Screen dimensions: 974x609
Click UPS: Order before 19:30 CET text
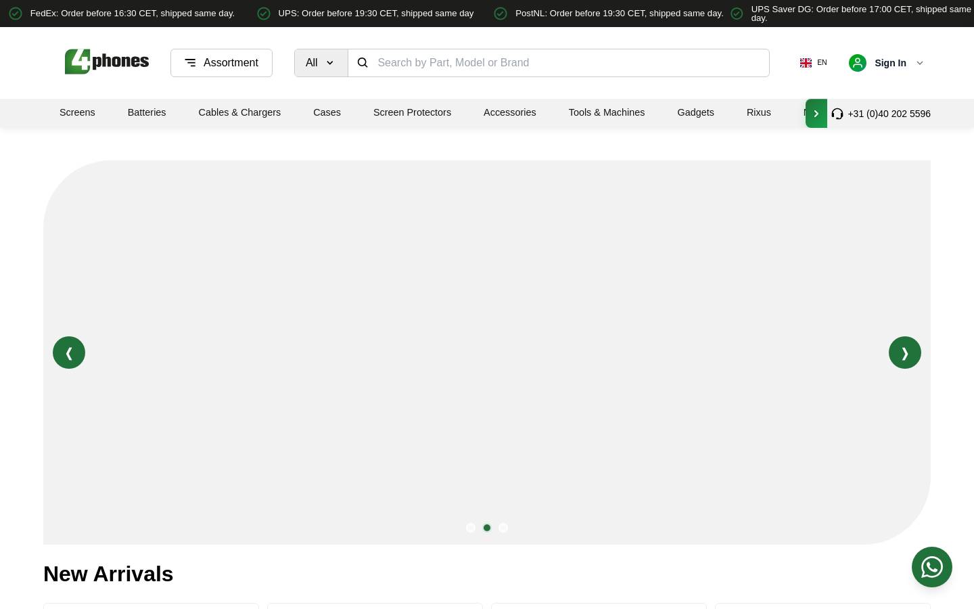[x=376, y=14]
